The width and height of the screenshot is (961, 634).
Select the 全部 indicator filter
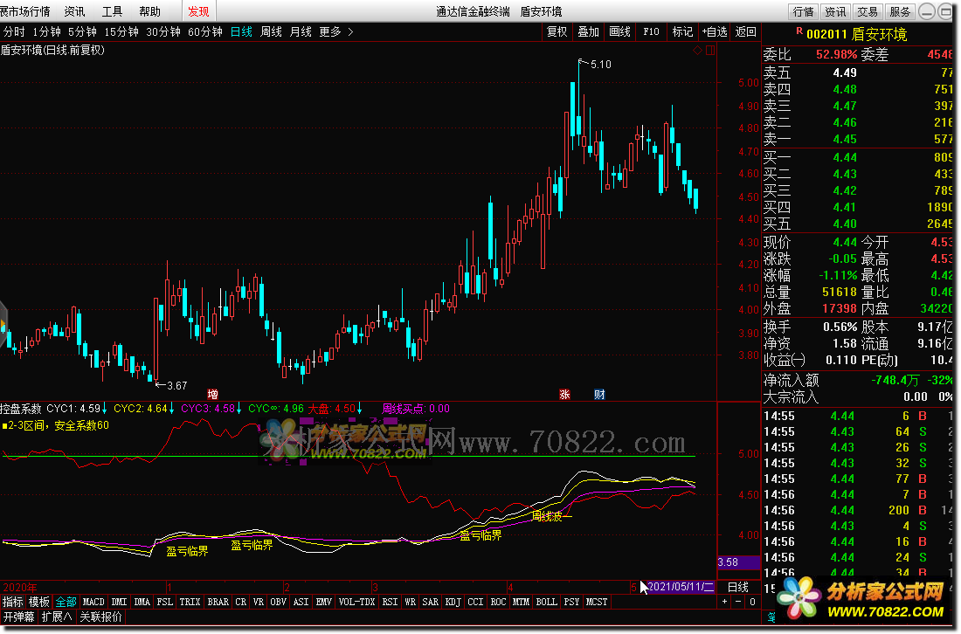point(66,602)
